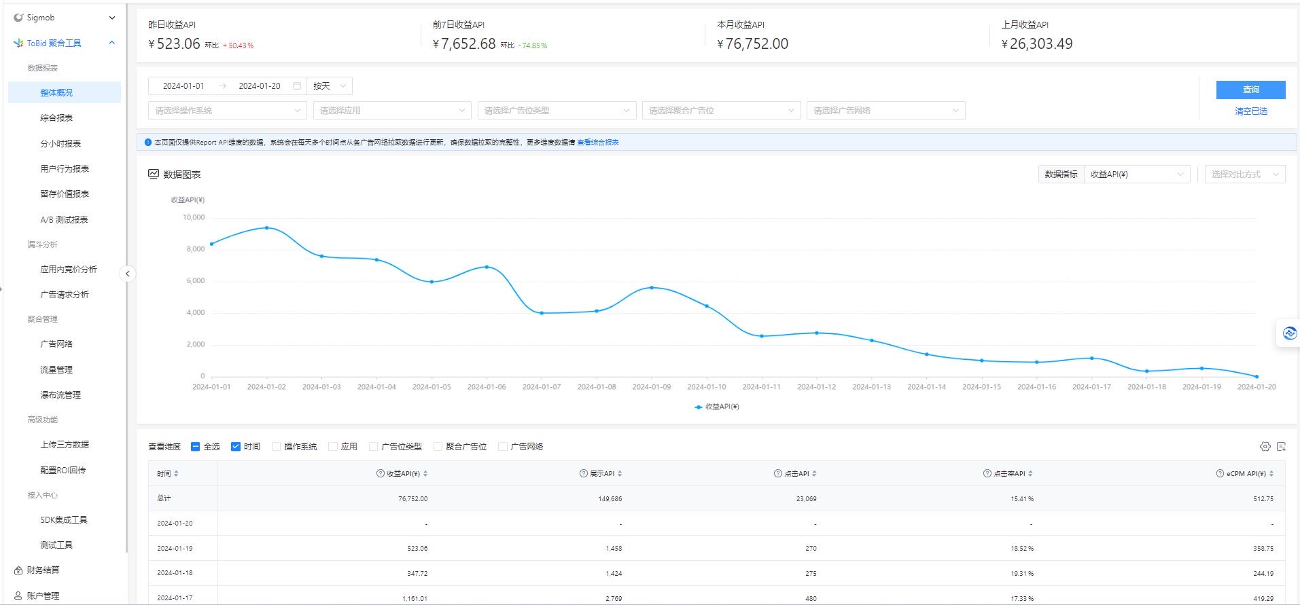
Task: Open A/B 测试报表 in the sidebar
Action: point(64,220)
